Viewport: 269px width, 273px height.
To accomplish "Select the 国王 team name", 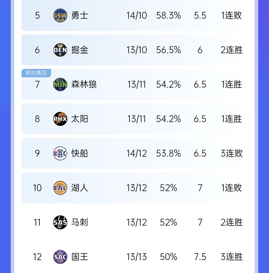I will (x=80, y=257).
